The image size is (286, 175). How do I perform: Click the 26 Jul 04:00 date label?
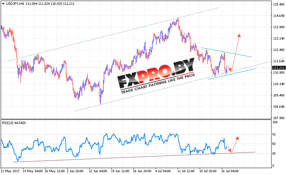coord(230,171)
